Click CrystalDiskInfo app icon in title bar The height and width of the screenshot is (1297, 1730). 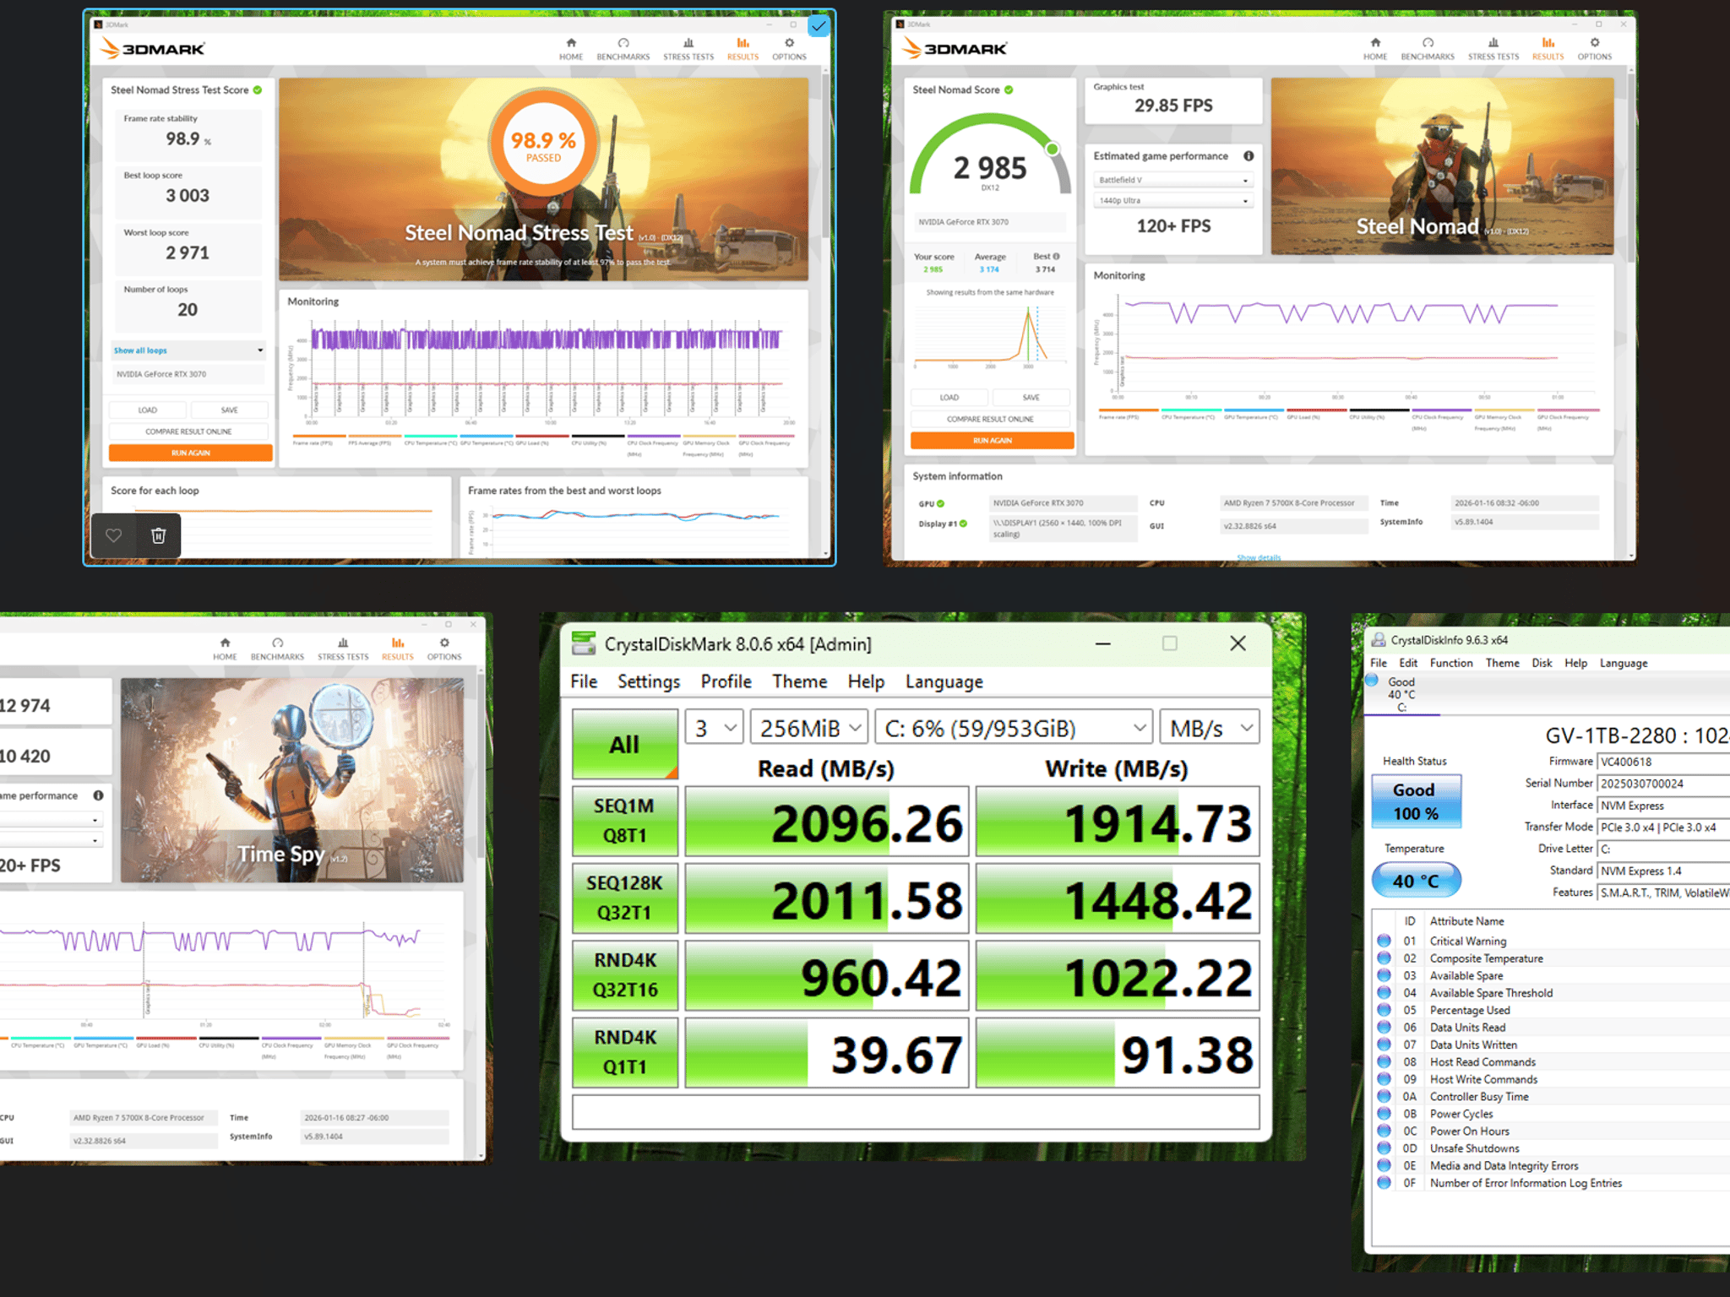pyautogui.click(x=1379, y=640)
